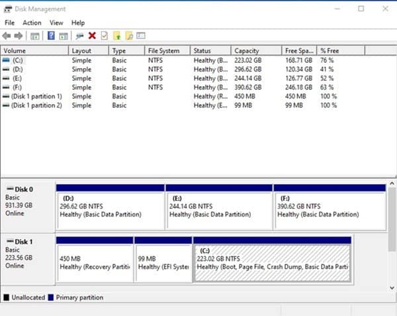Click the icon beside Disk 1 partition 1
397x316 pixels.
[x=6, y=96]
